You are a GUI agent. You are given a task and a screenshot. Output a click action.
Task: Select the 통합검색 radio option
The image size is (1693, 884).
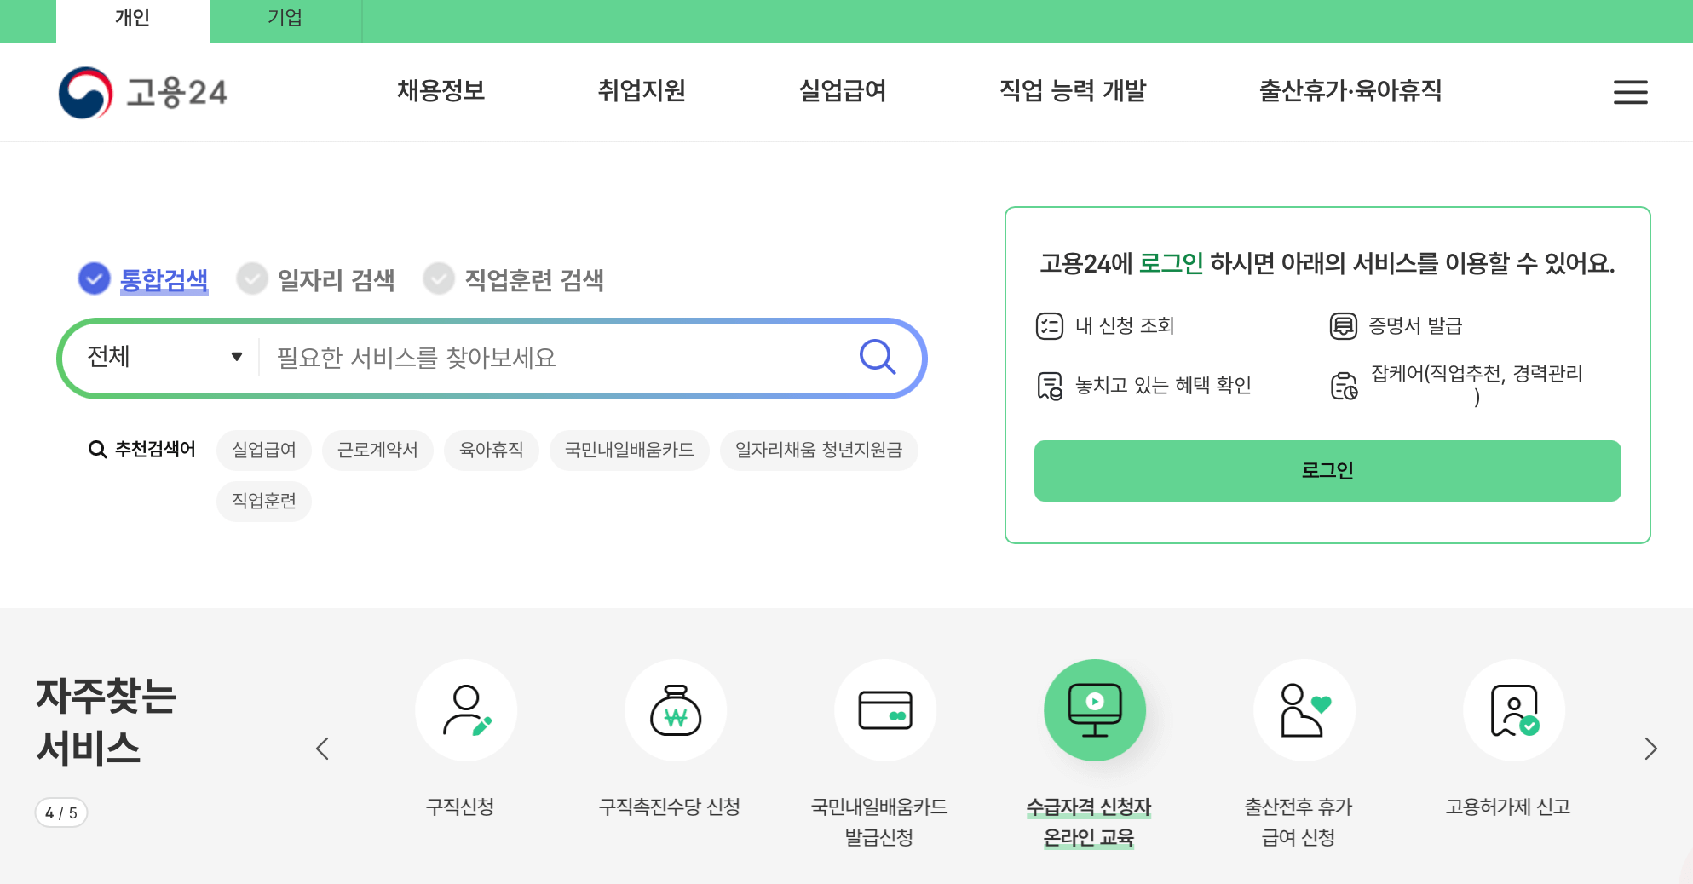(94, 278)
